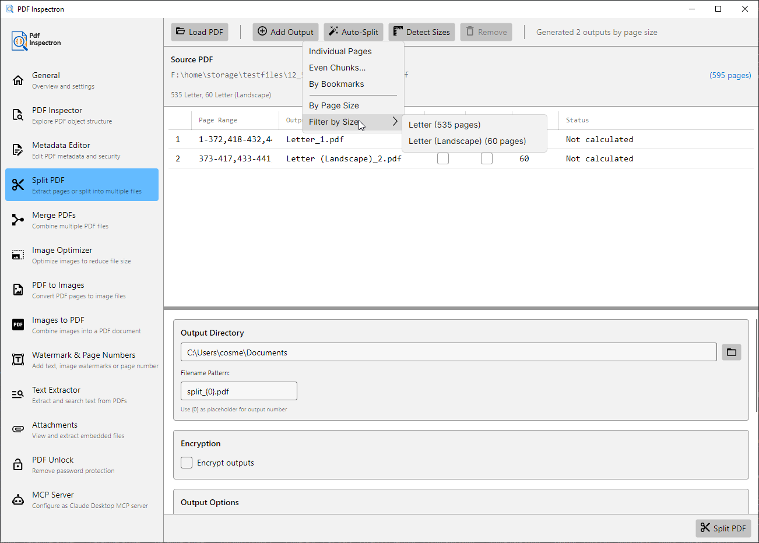The image size is (759, 543).
Task: Tick first checkbox in Letter (Landscape) row
Action: pos(443,158)
